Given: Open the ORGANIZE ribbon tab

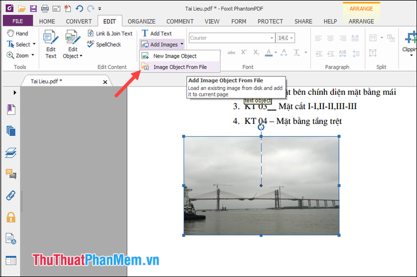Looking at the screenshot, I should tap(142, 21).
